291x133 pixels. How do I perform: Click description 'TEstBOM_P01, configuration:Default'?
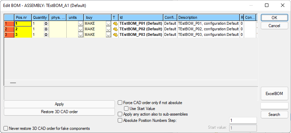(208, 24)
